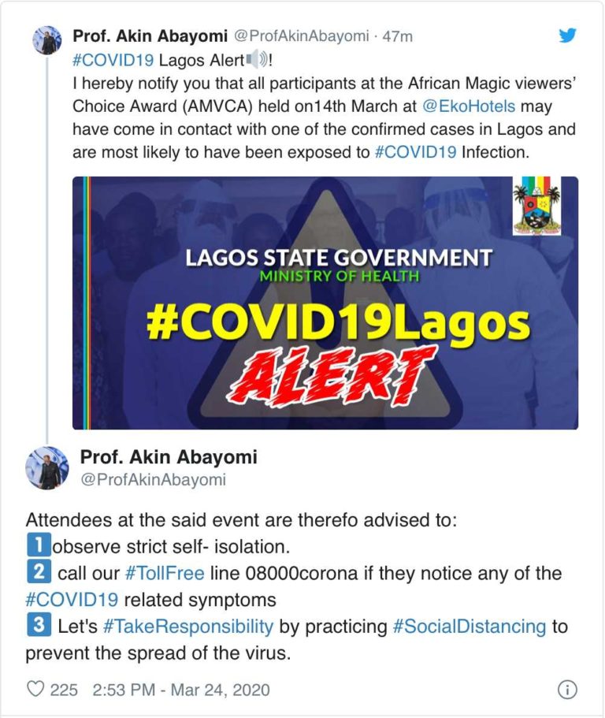This screenshot has height=718, width=605.
Task: Open the #TakeResponsibility hashtag link
Action: (188, 627)
